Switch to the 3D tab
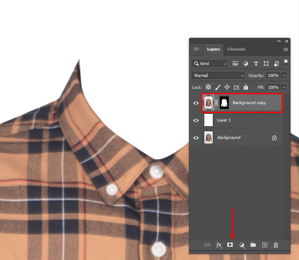The image size is (299, 260). (x=196, y=49)
